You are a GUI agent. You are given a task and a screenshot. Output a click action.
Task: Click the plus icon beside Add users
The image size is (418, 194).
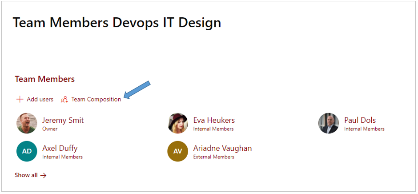tap(20, 100)
